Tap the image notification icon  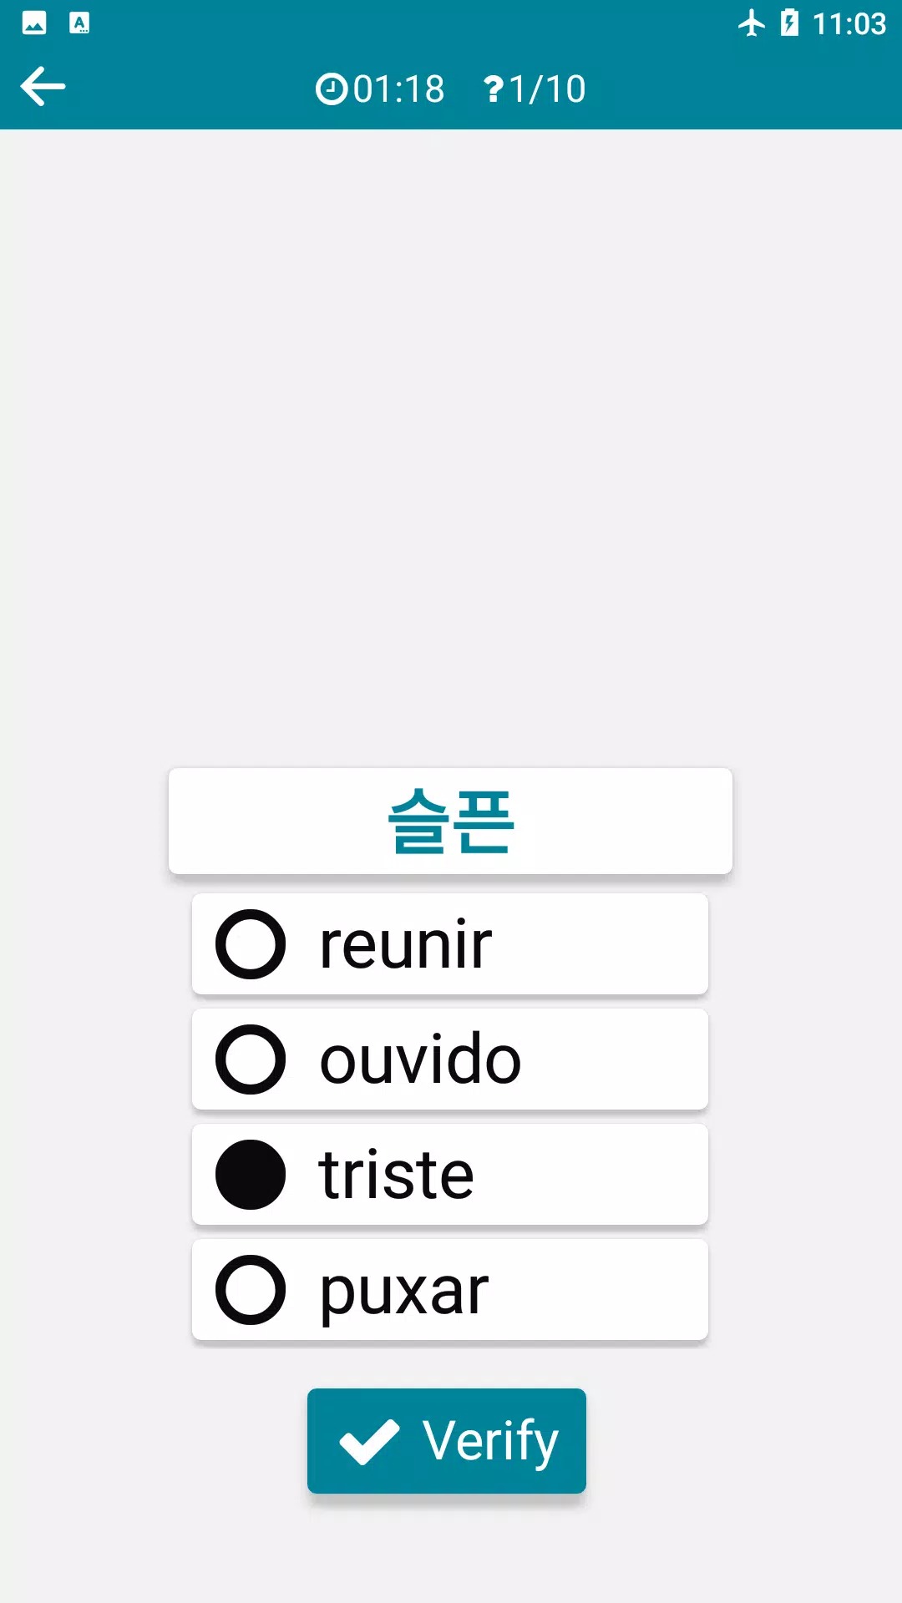click(34, 23)
